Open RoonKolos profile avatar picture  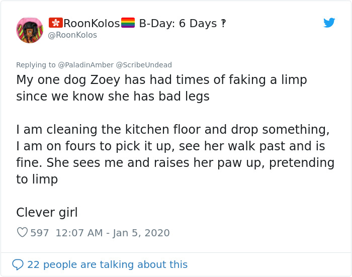click(x=30, y=30)
